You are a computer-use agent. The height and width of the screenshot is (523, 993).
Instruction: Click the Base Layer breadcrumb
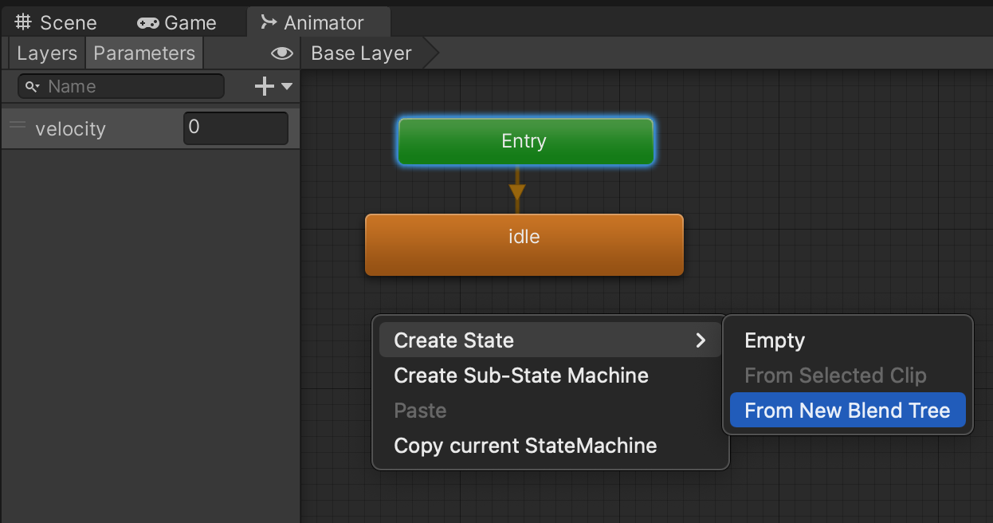[362, 53]
